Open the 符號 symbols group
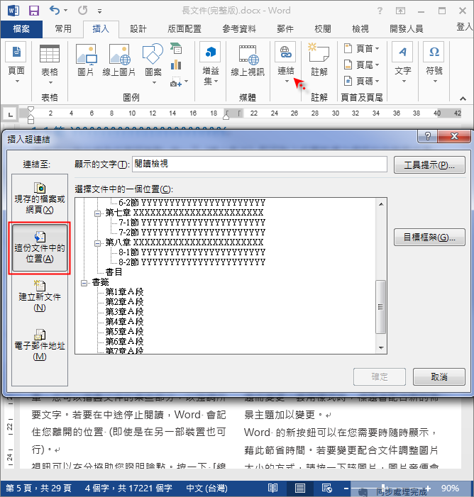Image resolution: width=474 pixels, height=497 pixels. click(434, 63)
